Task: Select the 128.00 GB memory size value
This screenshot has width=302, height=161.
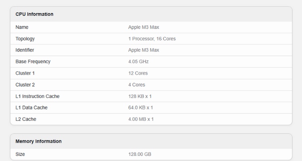Action: pos(140,154)
